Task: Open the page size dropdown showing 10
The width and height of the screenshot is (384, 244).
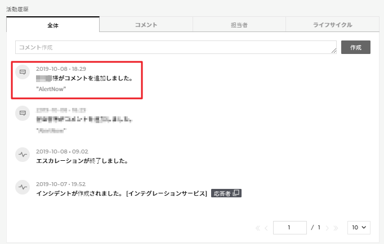Action: (359, 227)
